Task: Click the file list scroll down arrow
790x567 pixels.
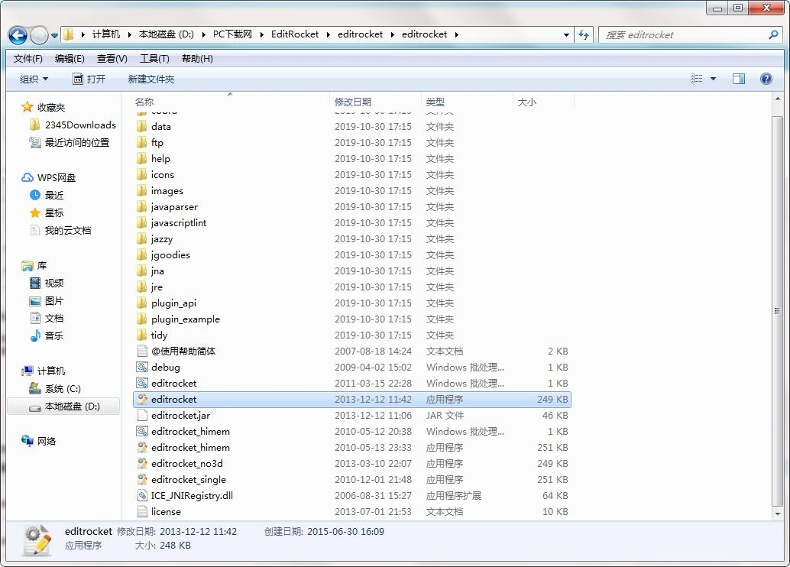Action: tap(778, 514)
